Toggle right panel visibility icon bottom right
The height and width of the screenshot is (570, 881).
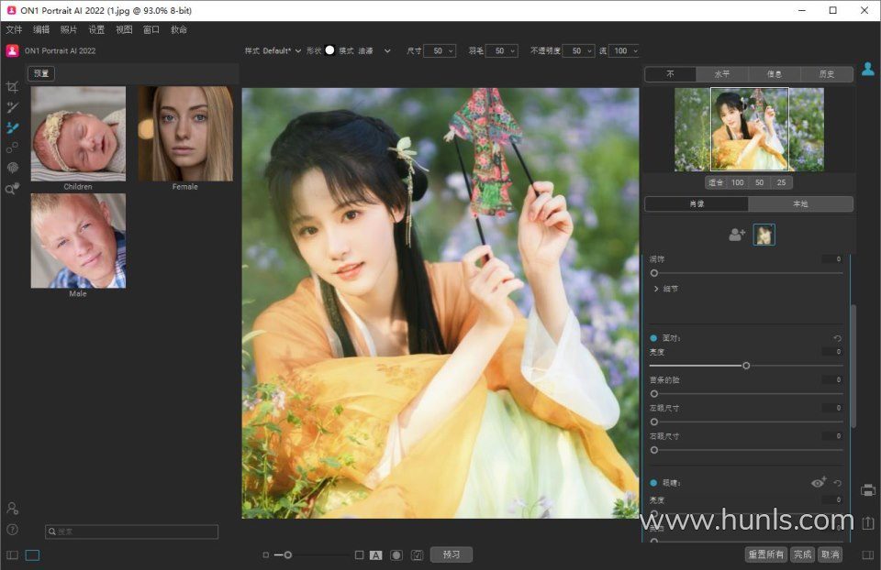(868, 554)
